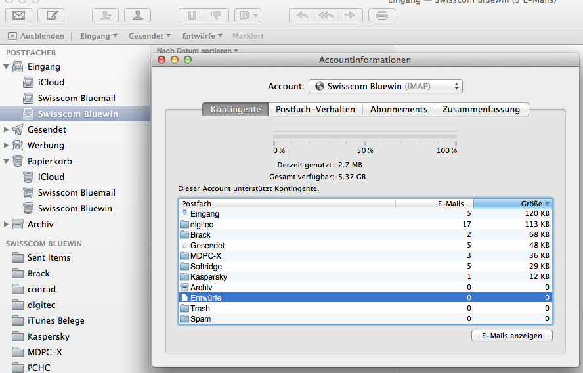Collapse the Eingang mailbox group
The image size is (583, 373).
[6, 67]
